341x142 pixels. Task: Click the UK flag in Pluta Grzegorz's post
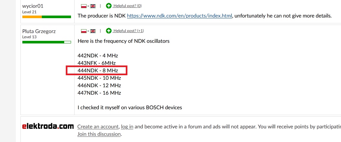93,31
